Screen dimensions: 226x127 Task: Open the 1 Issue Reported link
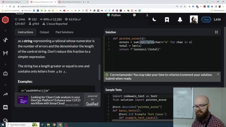pyautogui.click(x=55, y=24)
